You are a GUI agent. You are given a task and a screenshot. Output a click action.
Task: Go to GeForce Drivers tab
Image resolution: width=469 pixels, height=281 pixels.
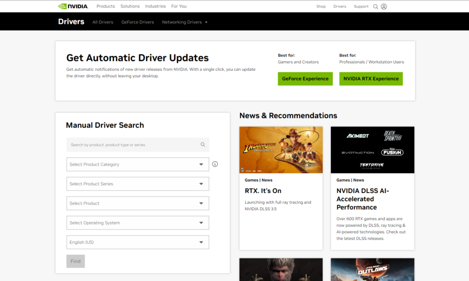coord(138,22)
